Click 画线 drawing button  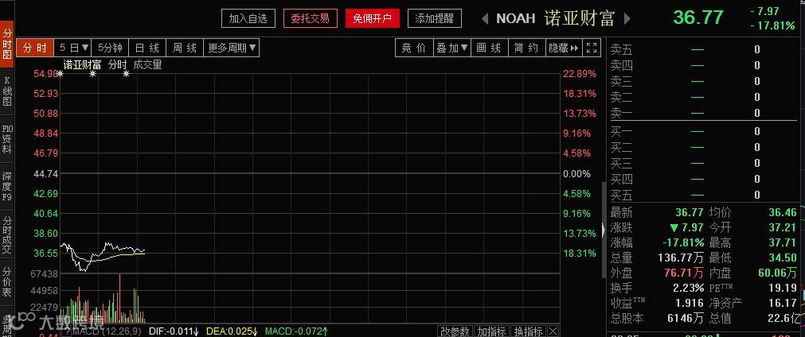point(489,48)
